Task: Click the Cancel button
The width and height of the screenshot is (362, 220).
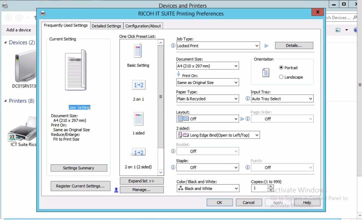Action: coord(248,203)
